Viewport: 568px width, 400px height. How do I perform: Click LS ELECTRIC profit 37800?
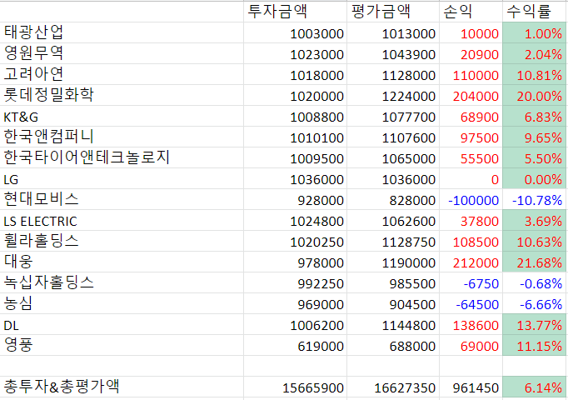tap(471, 220)
